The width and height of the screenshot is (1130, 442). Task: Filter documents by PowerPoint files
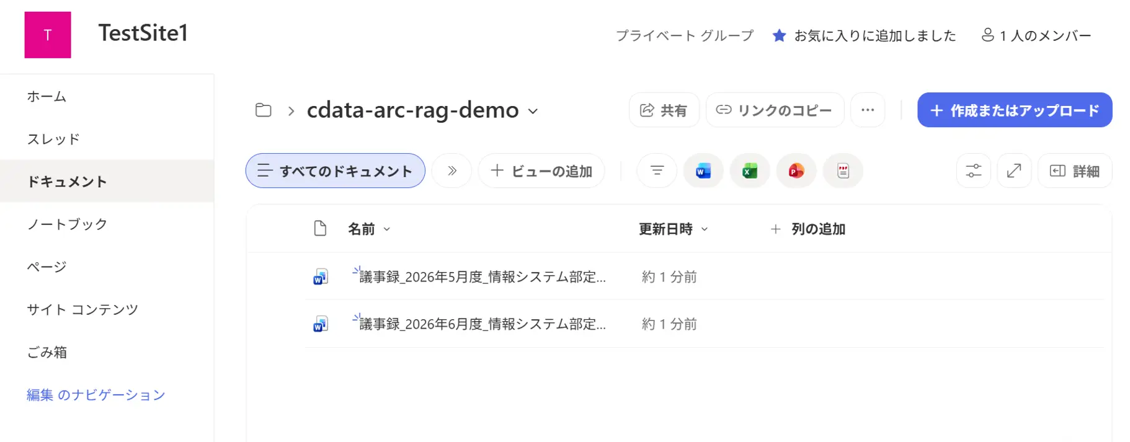796,170
